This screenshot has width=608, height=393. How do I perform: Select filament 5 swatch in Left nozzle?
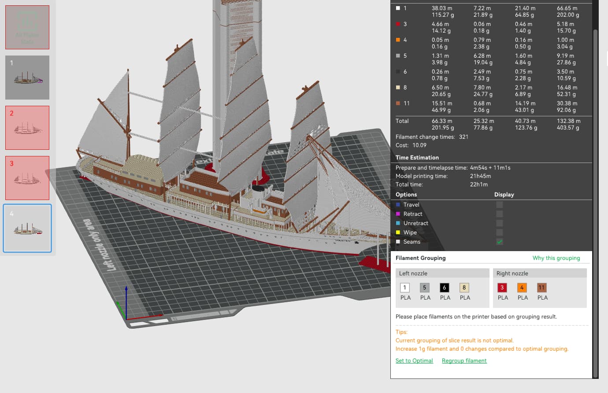425,288
